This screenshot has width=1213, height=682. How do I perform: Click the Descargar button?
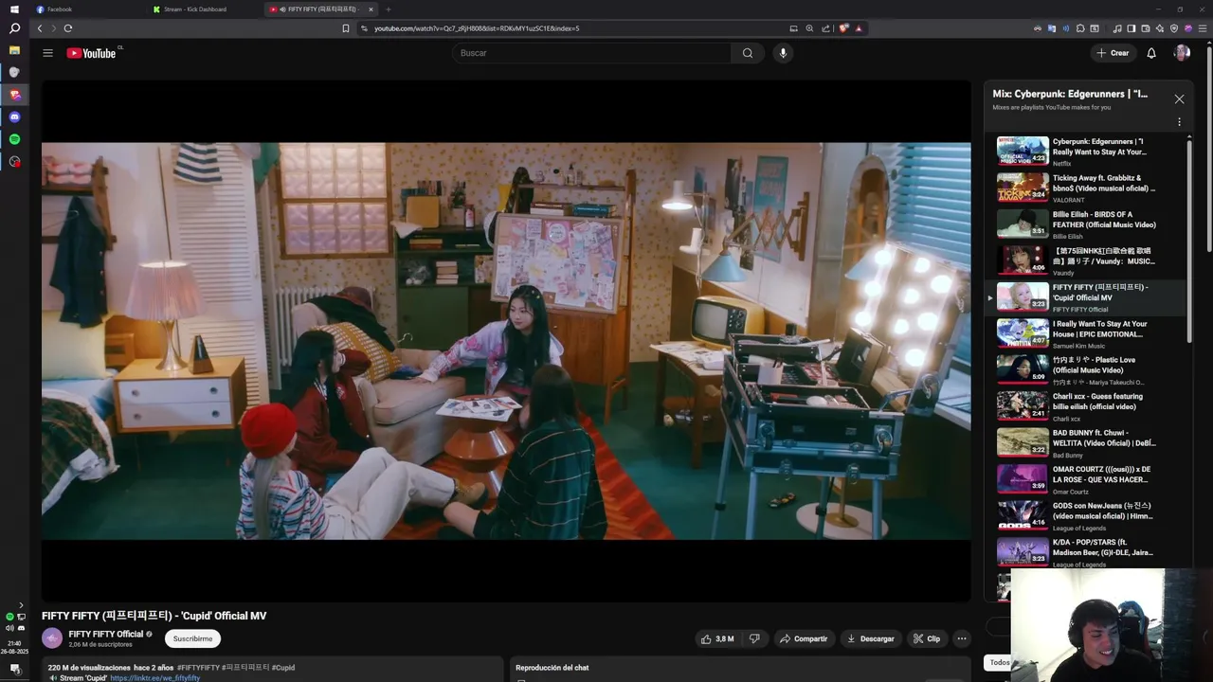(871, 638)
